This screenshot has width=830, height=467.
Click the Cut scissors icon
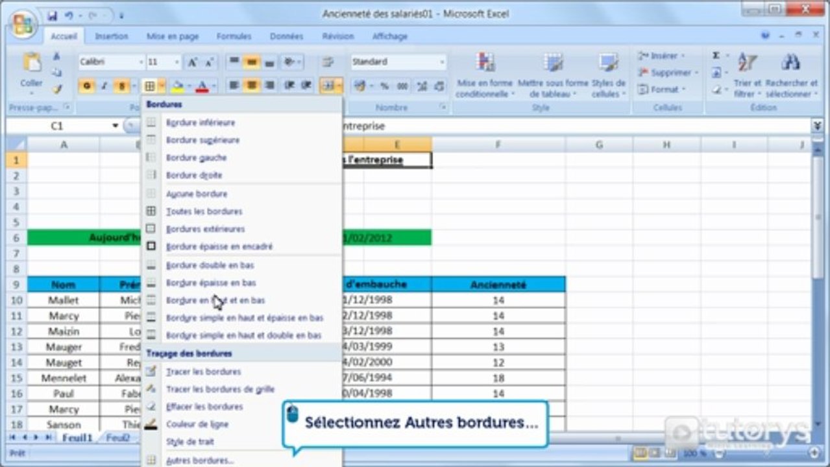[56, 56]
